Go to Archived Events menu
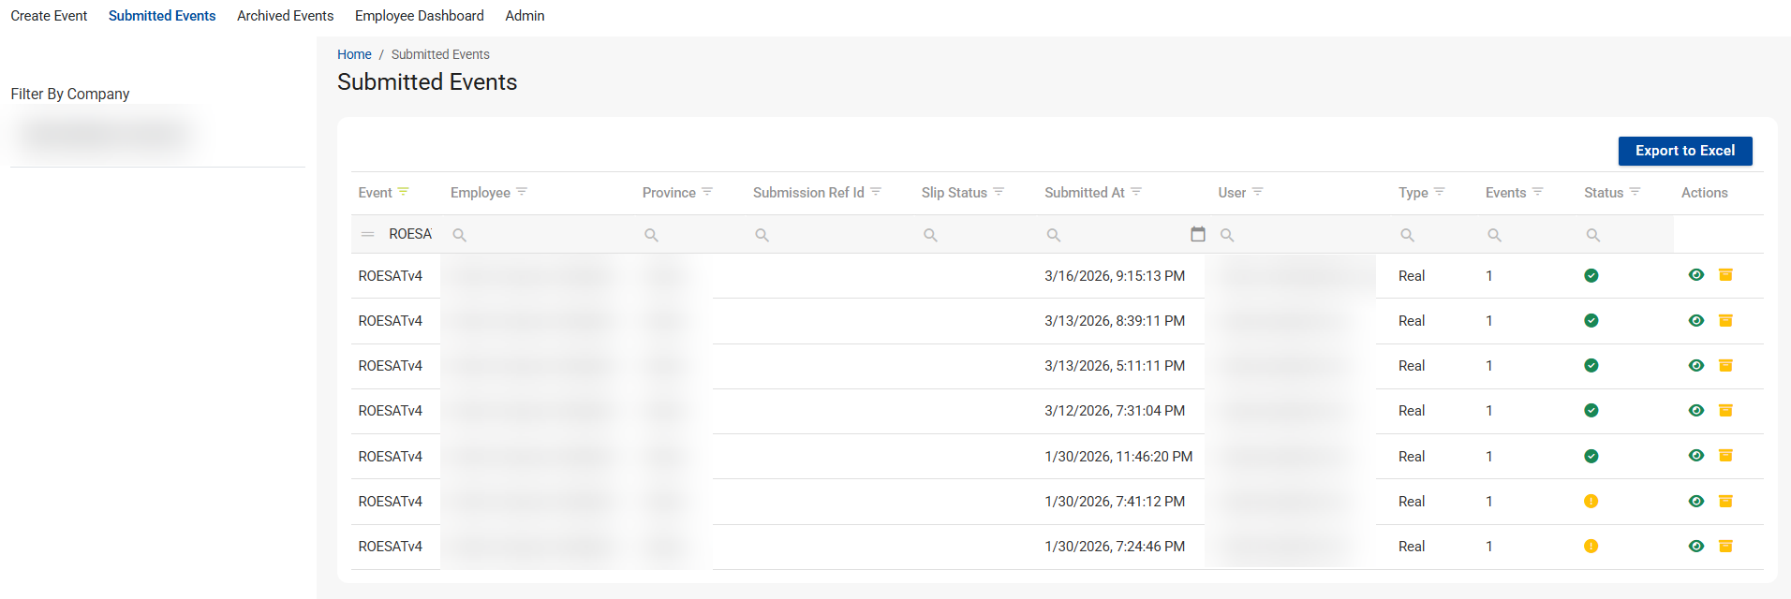1791x599 pixels. (285, 16)
